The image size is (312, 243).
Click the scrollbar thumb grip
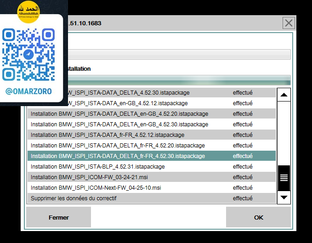(x=284, y=178)
